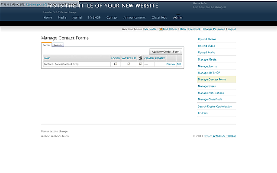Toggle the Save Results checkbox for Contact - Basic

(129, 64)
